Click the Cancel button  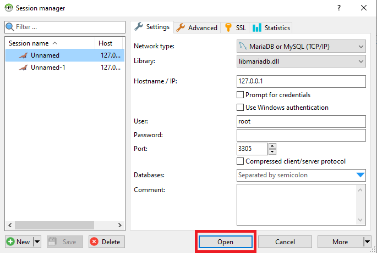point(285,241)
